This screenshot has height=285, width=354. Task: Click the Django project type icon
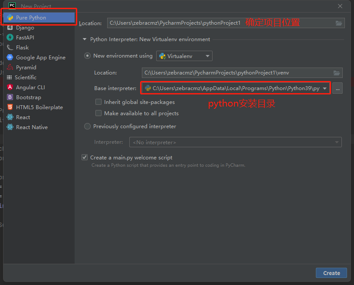point(10,28)
